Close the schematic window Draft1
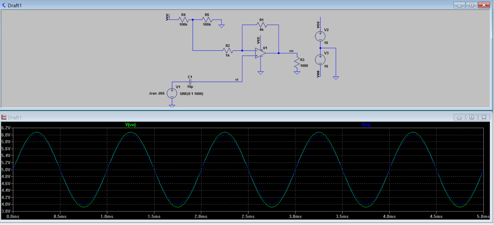The image size is (494, 225). [484, 5]
